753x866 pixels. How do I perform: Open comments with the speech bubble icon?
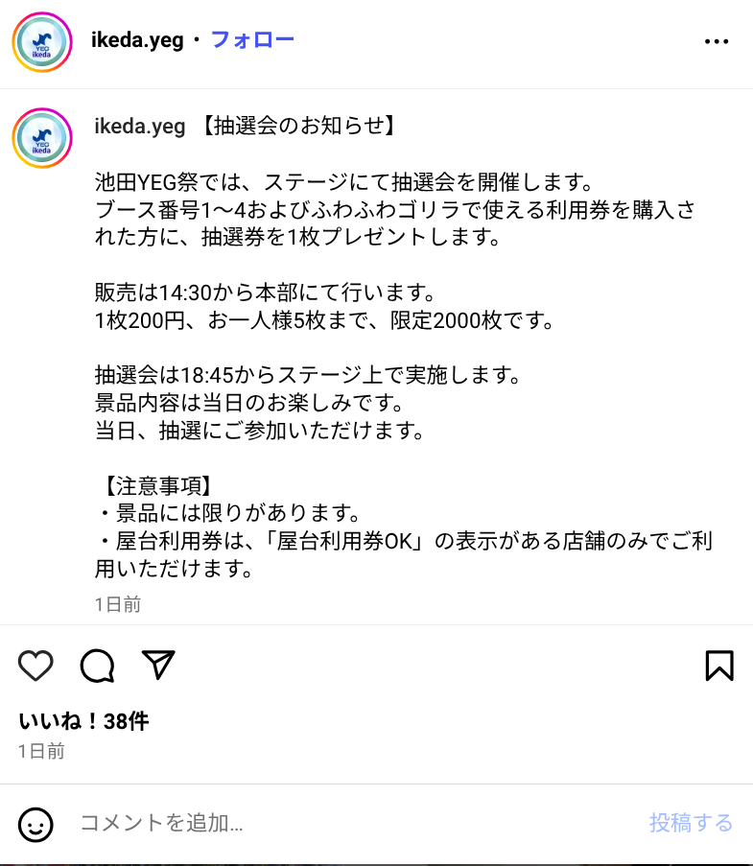[x=97, y=665]
